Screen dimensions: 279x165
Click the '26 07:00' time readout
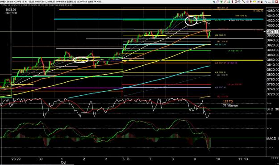pyautogui.click(x=11, y=13)
